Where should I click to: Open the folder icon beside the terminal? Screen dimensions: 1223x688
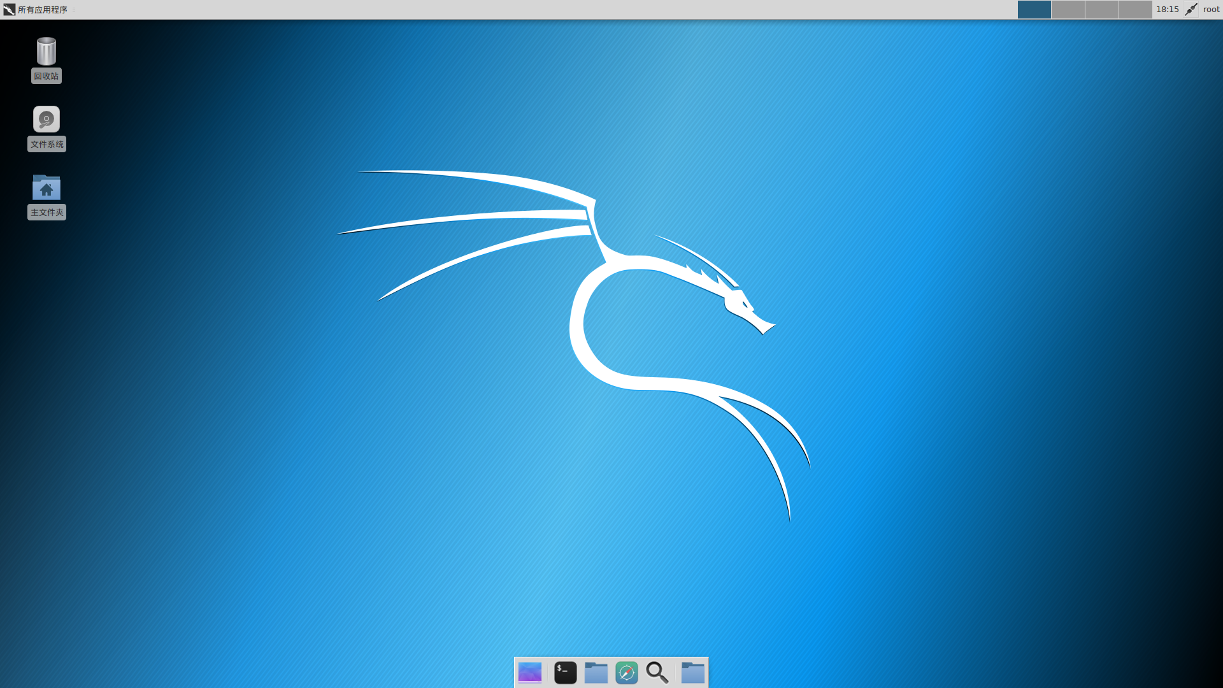pyautogui.click(x=596, y=673)
